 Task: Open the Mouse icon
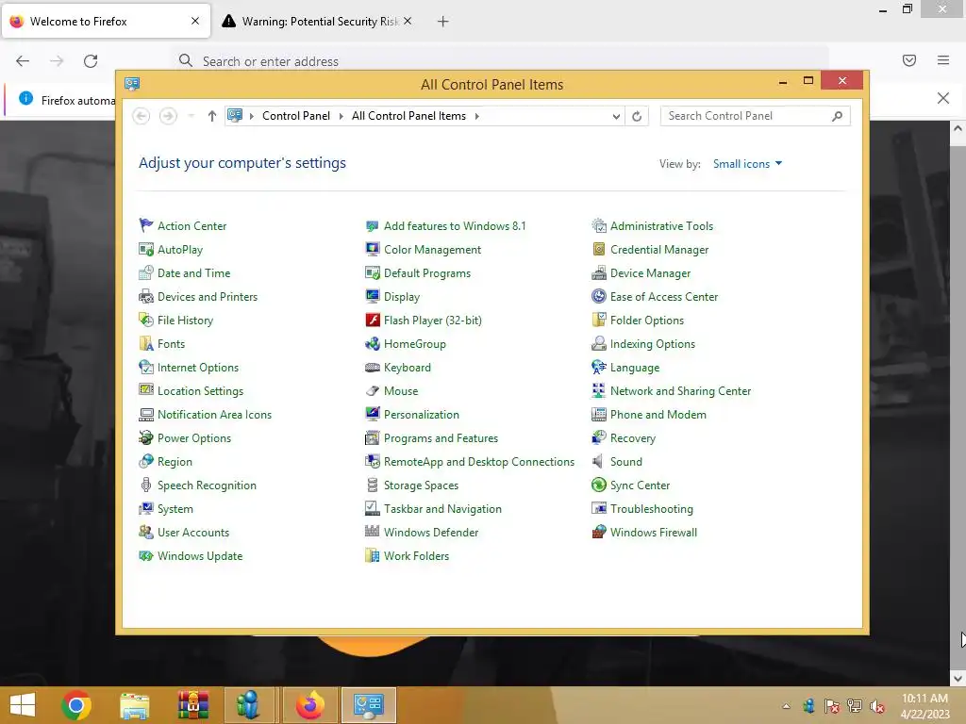click(x=373, y=391)
